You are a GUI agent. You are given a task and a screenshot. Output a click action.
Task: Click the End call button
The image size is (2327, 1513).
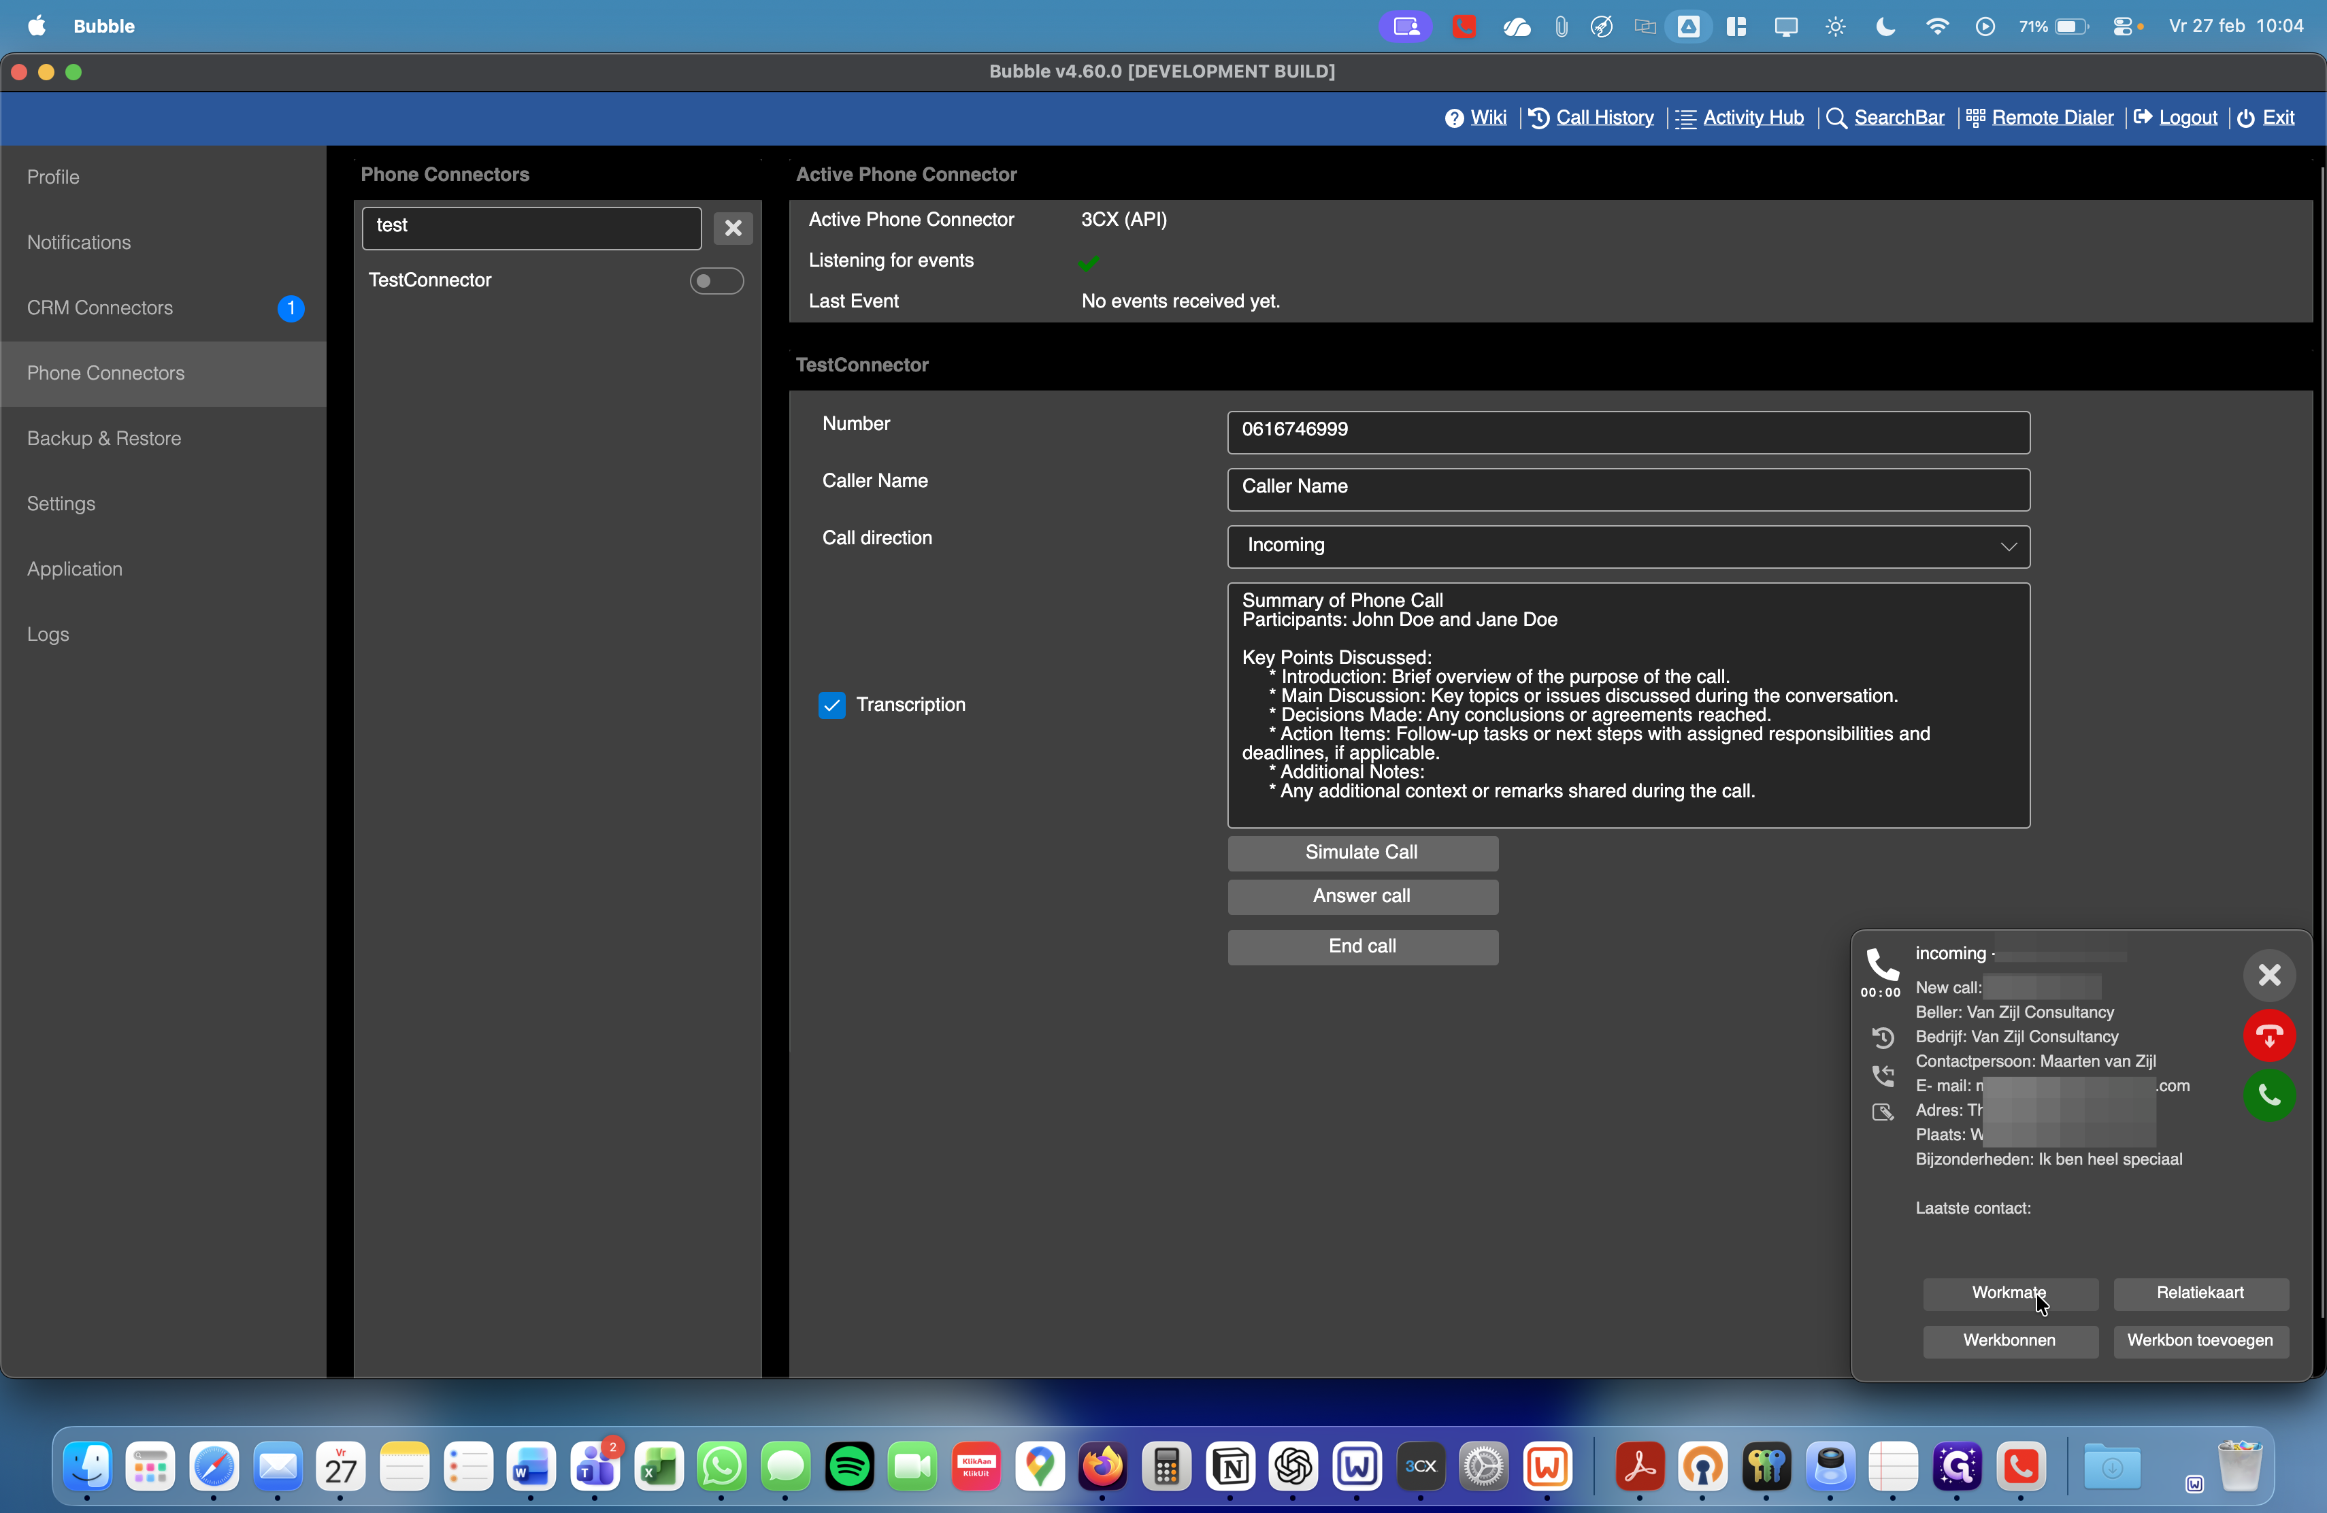click(x=1362, y=946)
